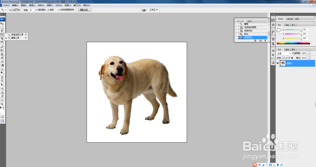
Task: Click the color spectrum ramp bar
Action: point(293,43)
